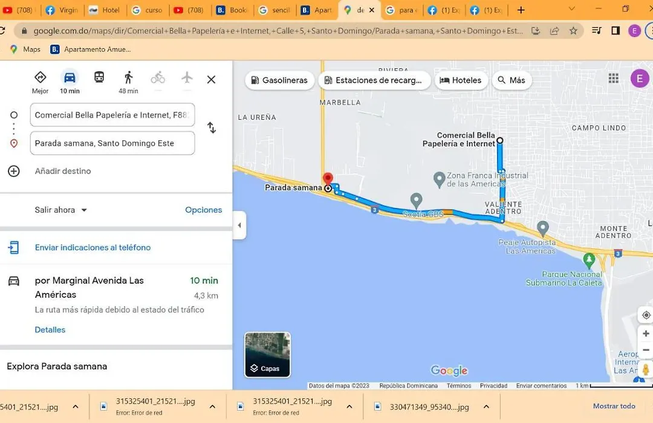Open the browser side panel
653x423 pixels.
[x=616, y=30]
